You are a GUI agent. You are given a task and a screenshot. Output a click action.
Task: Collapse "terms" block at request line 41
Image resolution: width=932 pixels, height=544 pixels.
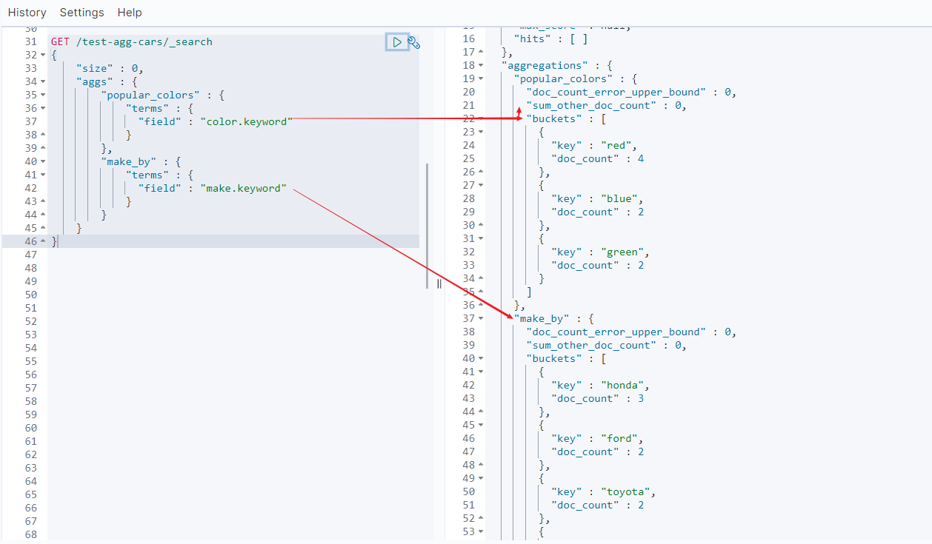tap(42, 175)
